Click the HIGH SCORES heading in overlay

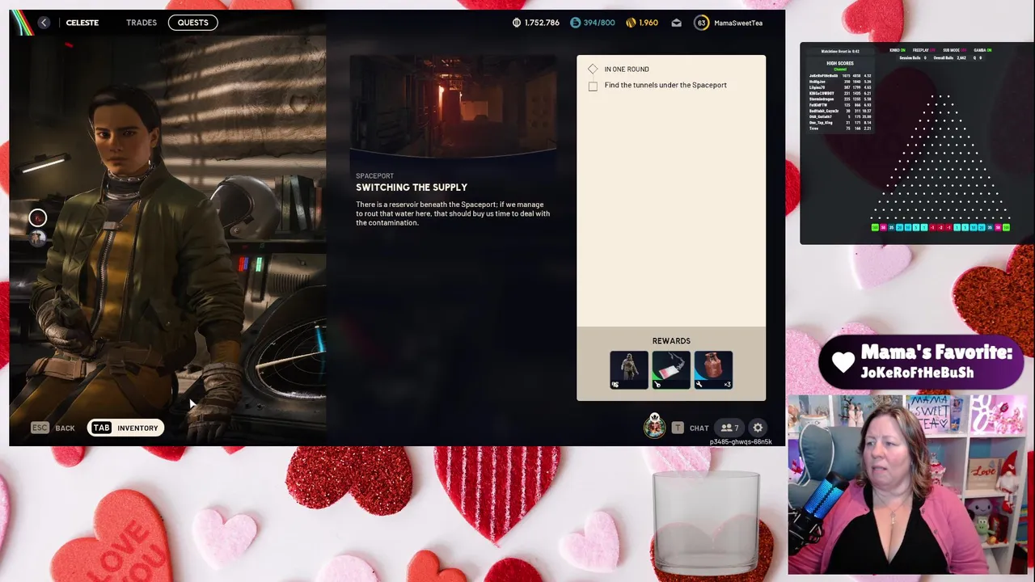click(x=840, y=63)
